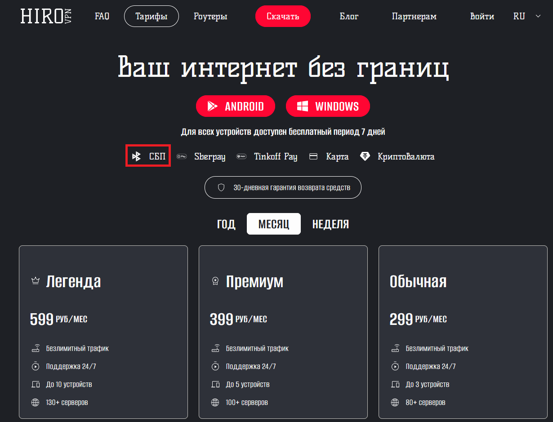
Task: Click the shield icon in guarantee badge
Action: 221,187
